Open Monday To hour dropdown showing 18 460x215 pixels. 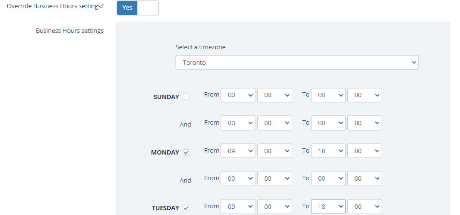click(328, 151)
